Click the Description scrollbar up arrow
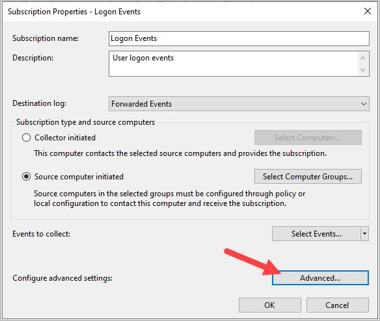Image resolution: width=380 pixels, height=321 pixels. click(x=363, y=58)
